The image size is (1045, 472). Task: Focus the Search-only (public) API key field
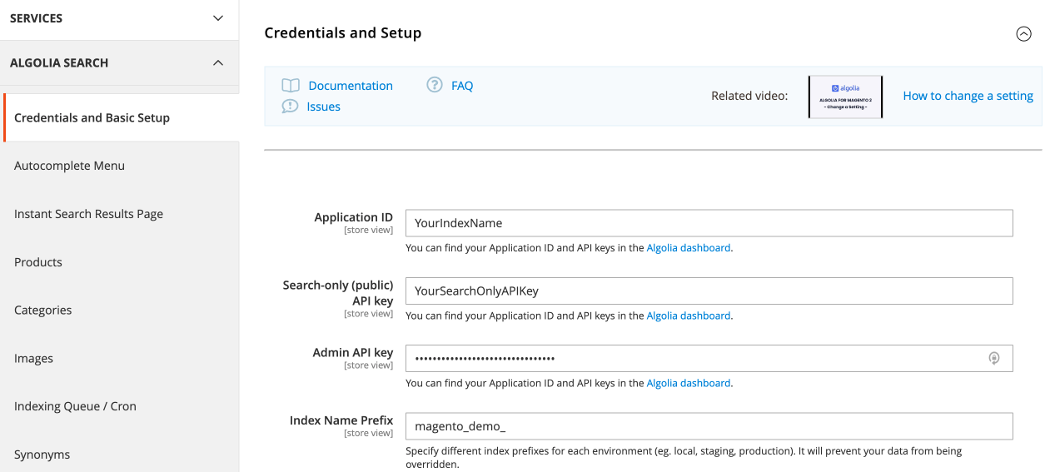click(x=709, y=291)
